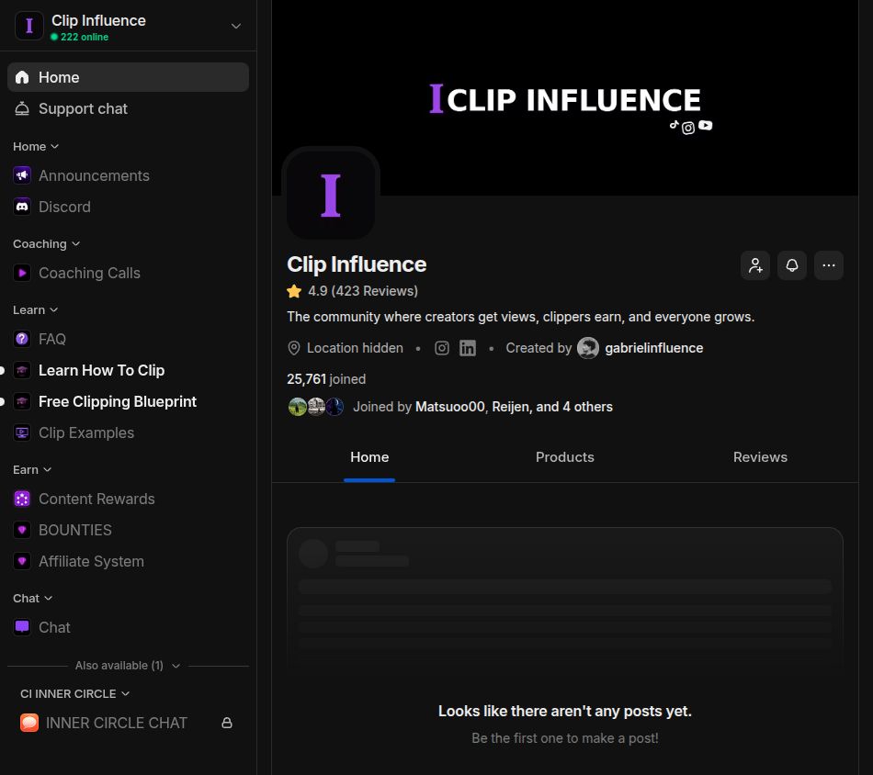Click the Coaching Calls play icon
The width and height of the screenshot is (873, 775).
pos(22,273)
